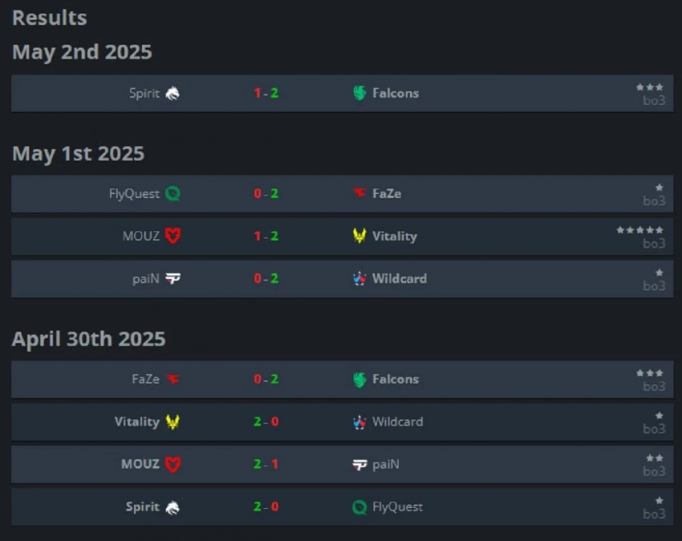Click the MOUZ team name on April 30th

tap(140, 464)
